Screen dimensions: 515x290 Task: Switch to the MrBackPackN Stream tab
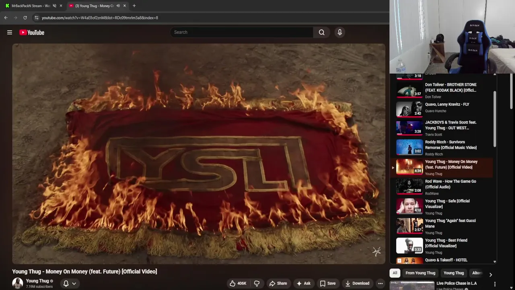pos(31,6)
